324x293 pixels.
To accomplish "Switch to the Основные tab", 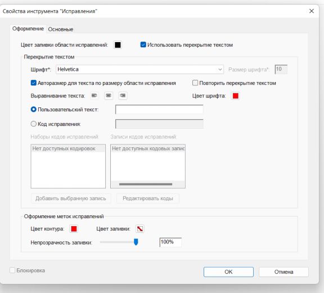I will point(61,29).
